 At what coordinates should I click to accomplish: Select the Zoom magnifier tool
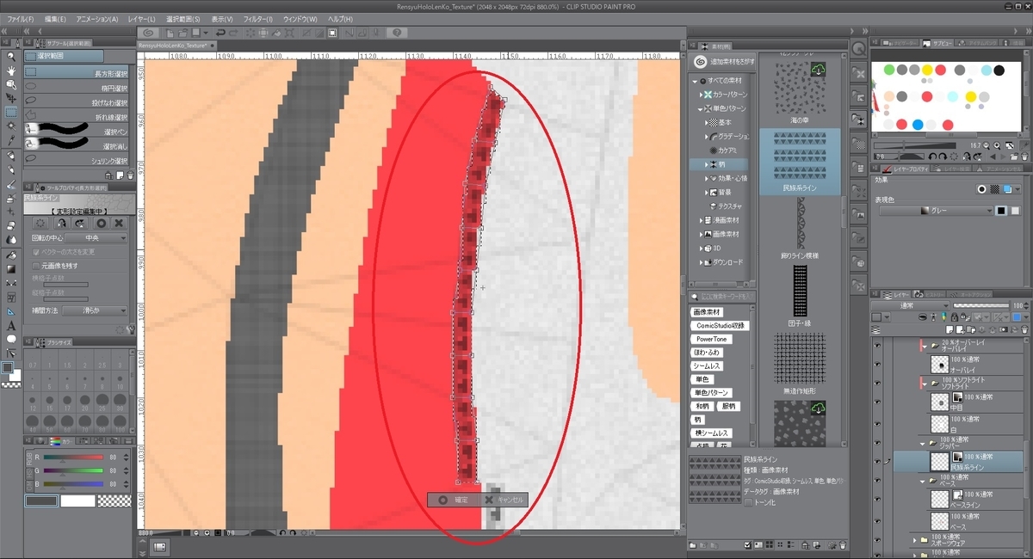(x=11, y=57)
